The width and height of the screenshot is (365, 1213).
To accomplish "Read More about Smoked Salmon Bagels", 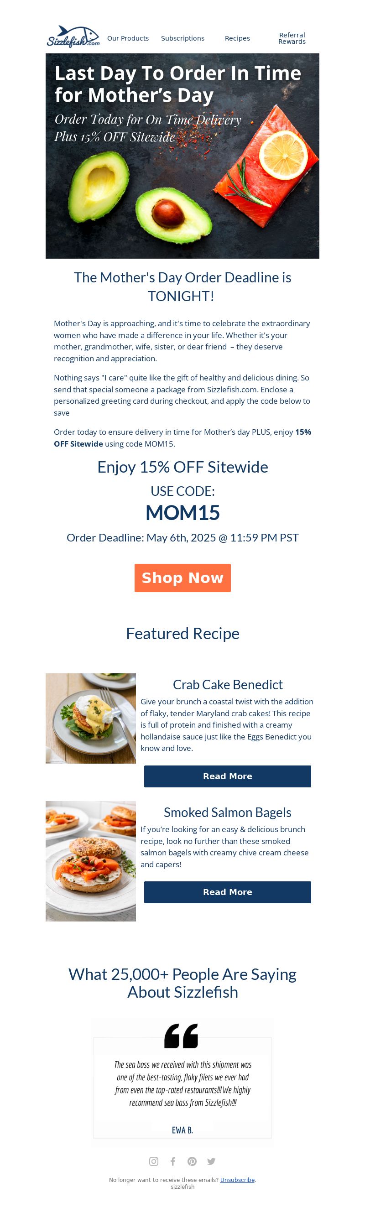I will coord(228,892).
